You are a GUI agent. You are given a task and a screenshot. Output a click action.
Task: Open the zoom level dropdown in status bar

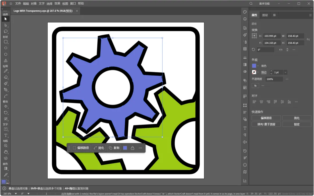pyautogui.click(x=16, y=194)
